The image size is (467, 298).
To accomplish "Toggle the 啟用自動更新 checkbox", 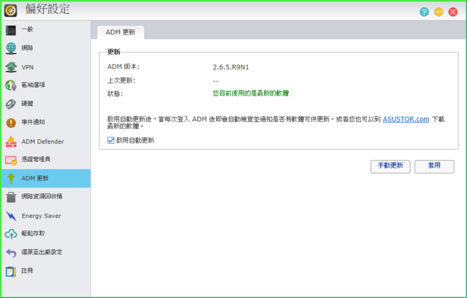I will coord(111,140).
